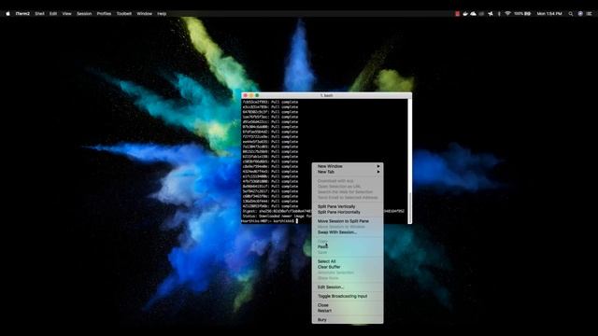Click the Siri icon in menu bar
Screen dimensions: 598x336
[580, 13]
